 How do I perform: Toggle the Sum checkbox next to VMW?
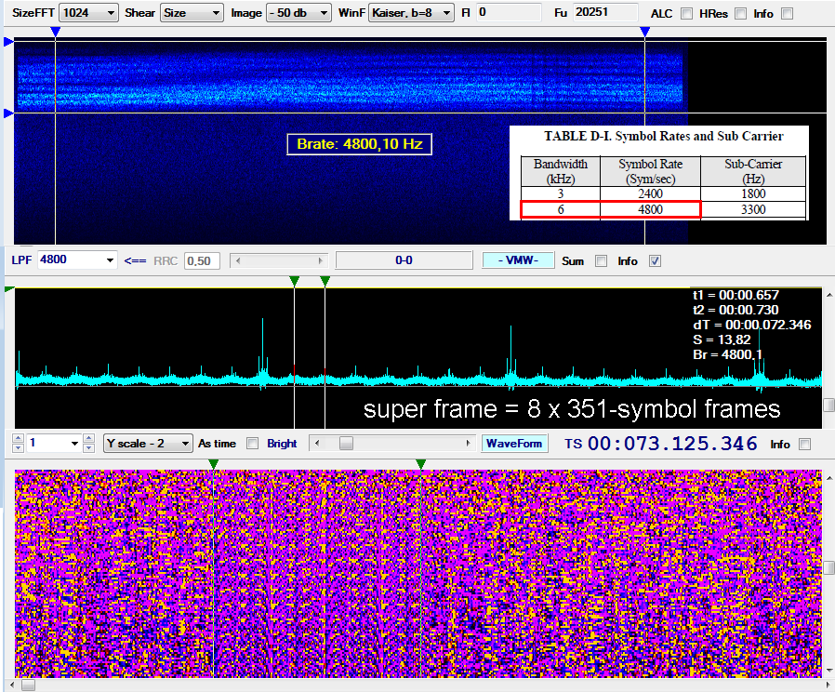(x=600, y=261)
